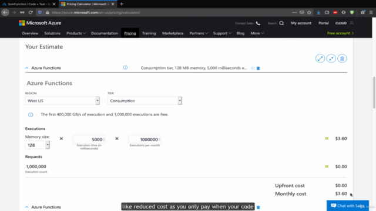
Task: Click the Requests 1,000,000 execution count
Action: pos(36,166)
